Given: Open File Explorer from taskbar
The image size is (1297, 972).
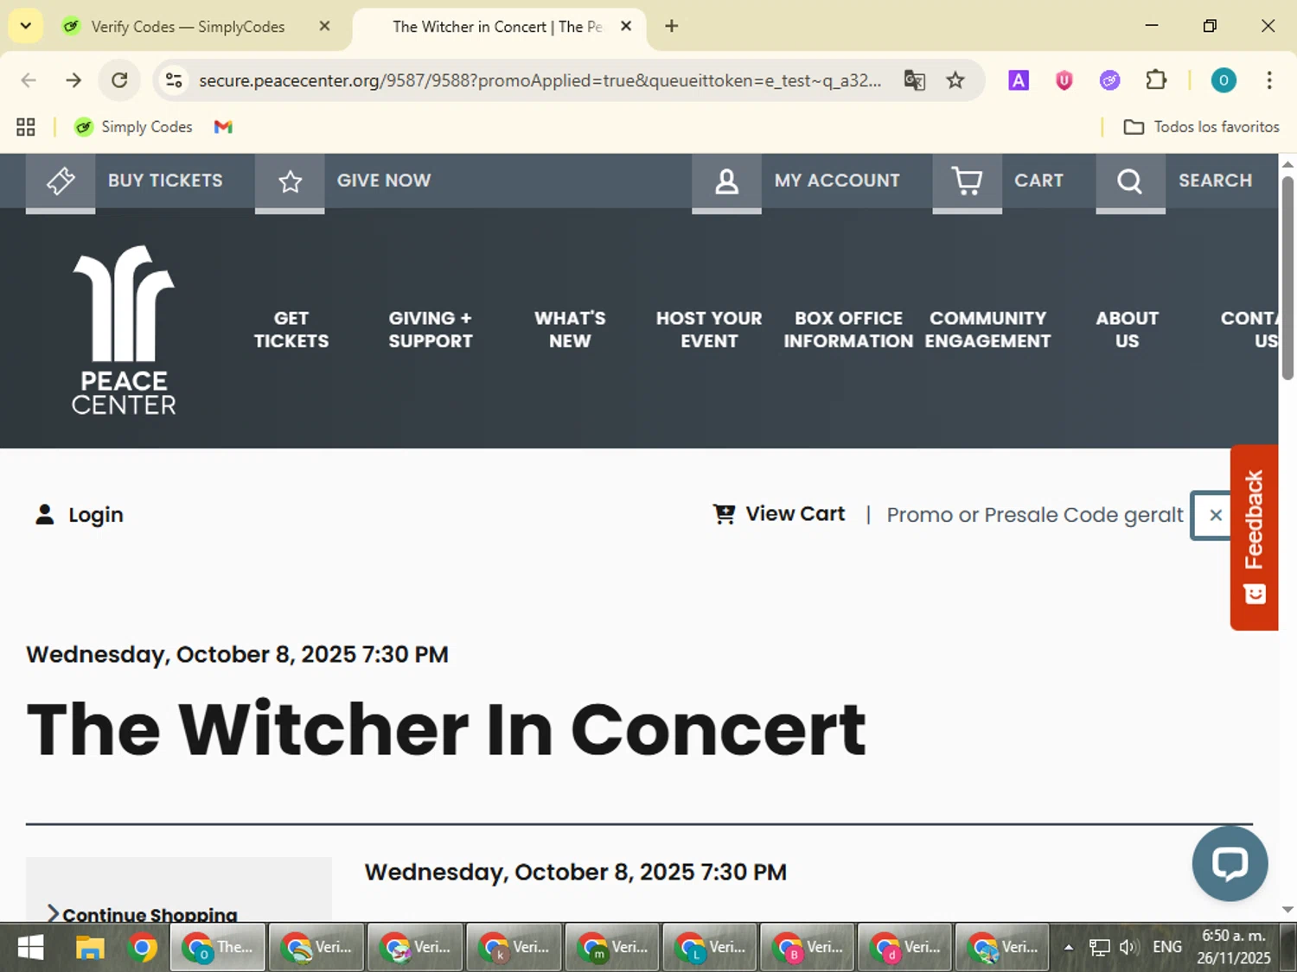Looking at the screenshot, I should click(90, 948).
